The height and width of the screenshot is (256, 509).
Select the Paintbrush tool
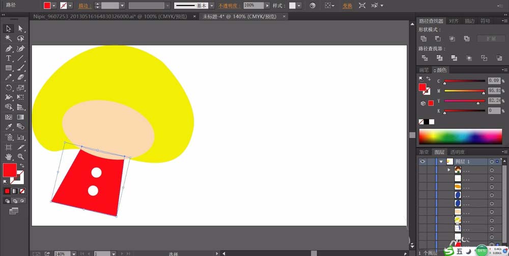tap(20, 68)
